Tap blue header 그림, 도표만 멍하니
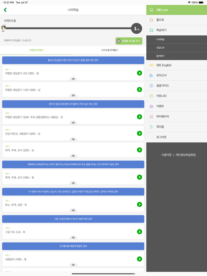Screen dimensions: 207x276 [73, 219]
